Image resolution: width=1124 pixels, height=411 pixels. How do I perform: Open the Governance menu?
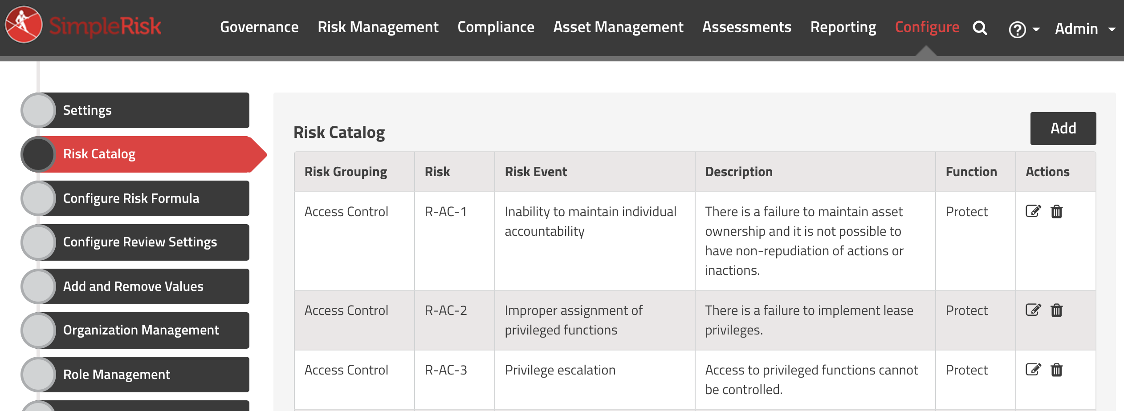[x=259, y=27]
